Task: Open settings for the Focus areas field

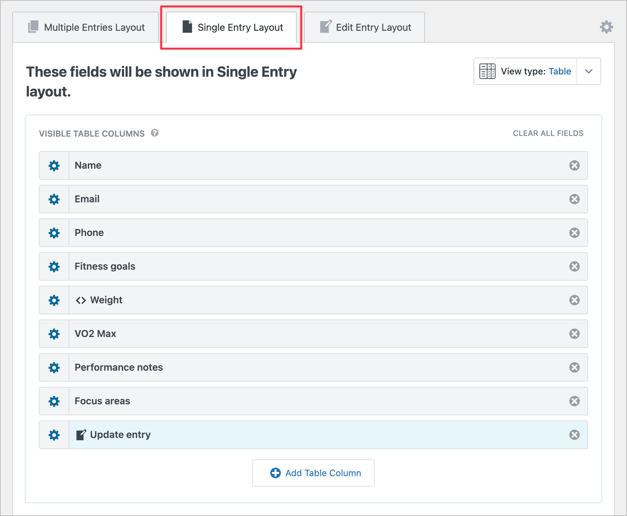Action: (x=54, y=401)
